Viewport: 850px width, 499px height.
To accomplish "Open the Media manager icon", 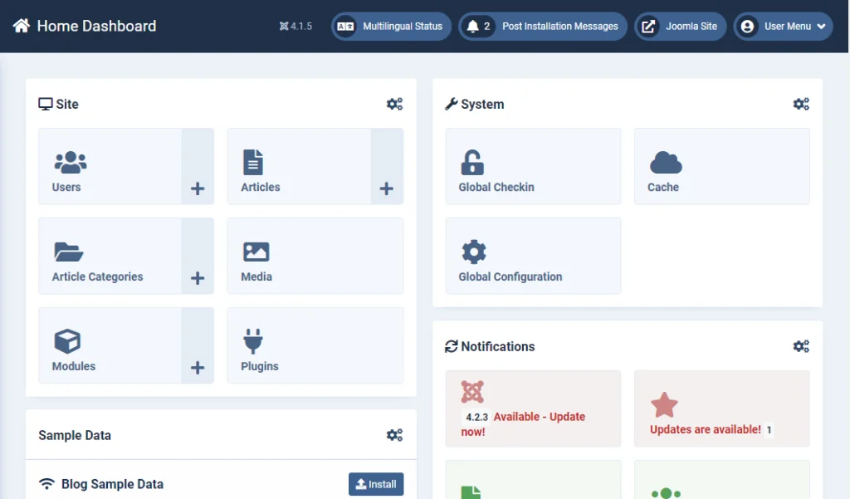I will (254, 250).
